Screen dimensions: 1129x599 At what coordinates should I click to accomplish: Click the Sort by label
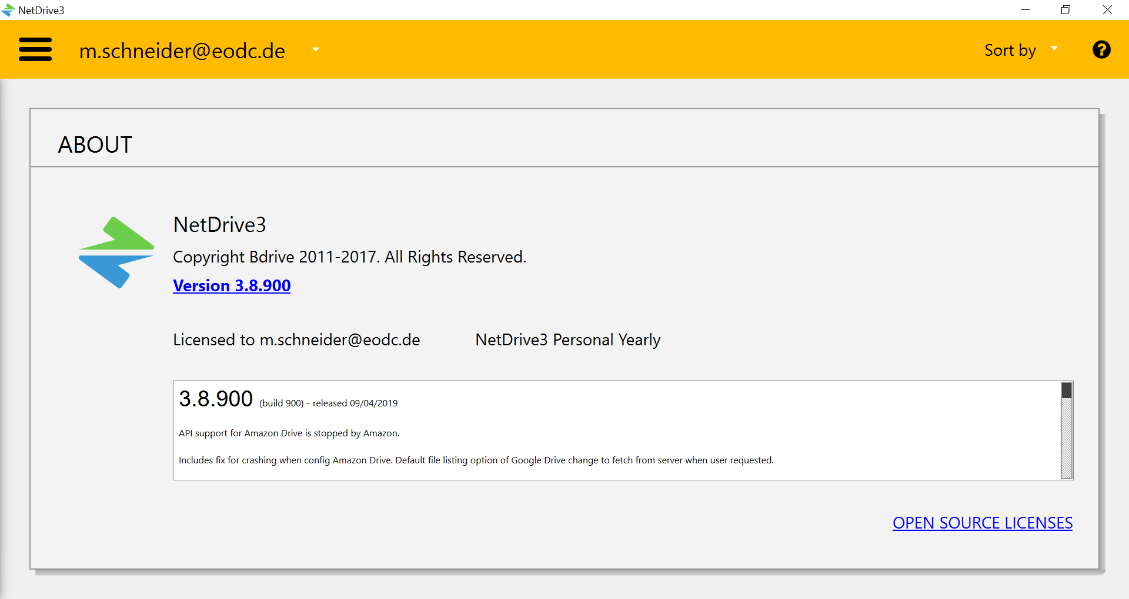click(1010, 51)
